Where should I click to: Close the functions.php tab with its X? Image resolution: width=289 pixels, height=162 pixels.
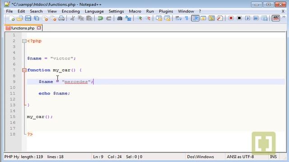(x=39, y=28)
